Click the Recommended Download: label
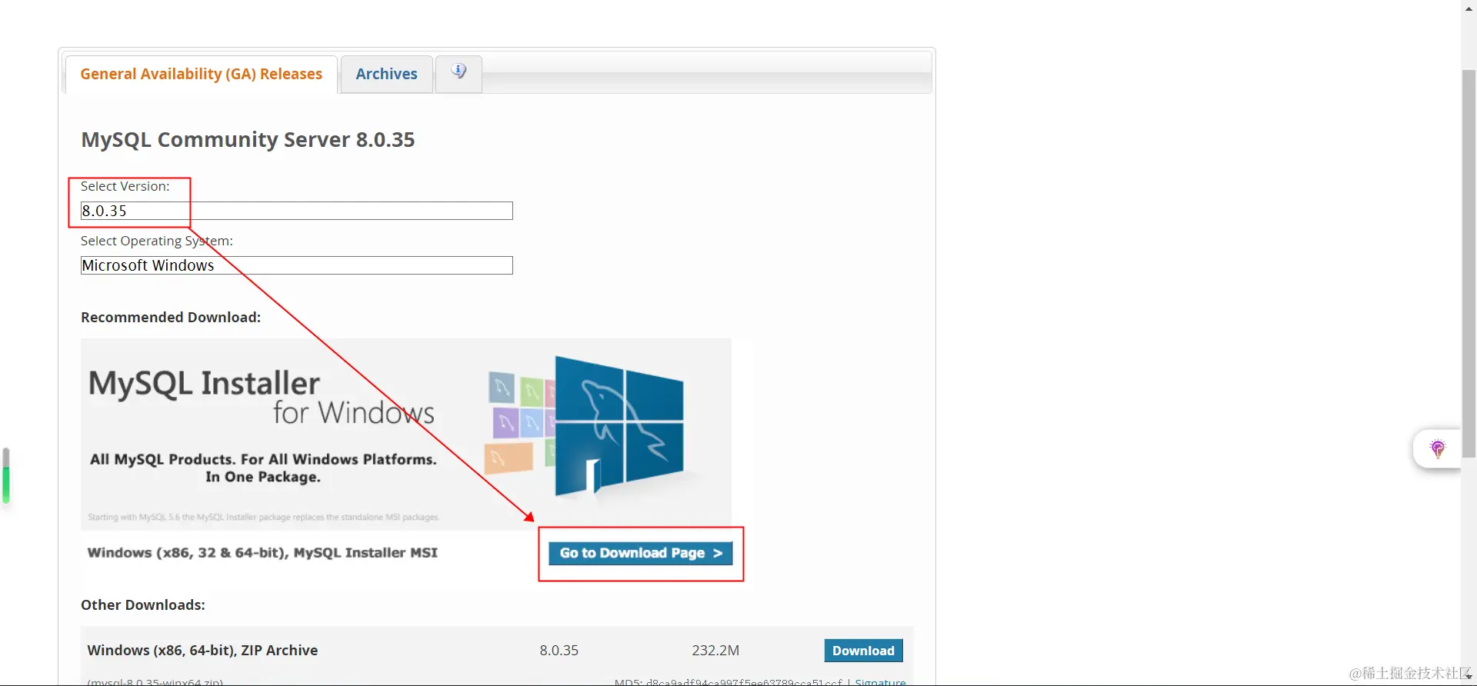Image resolution: width=1477 pixels, height=686 pixels. pos(171,317)
